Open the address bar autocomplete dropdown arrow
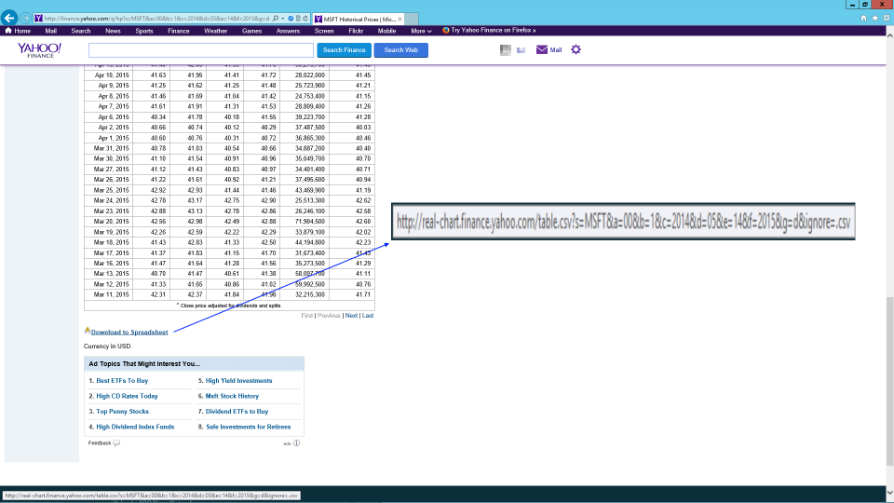The image size is (894, 503). coord(283,19)
